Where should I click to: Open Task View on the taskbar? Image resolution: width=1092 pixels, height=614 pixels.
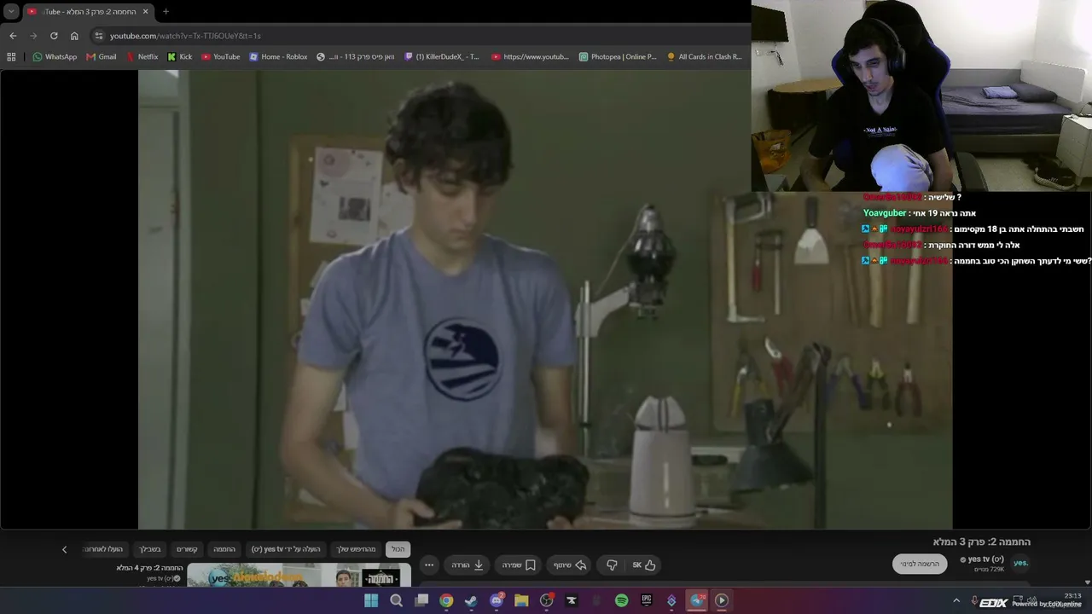click(421, 600)
